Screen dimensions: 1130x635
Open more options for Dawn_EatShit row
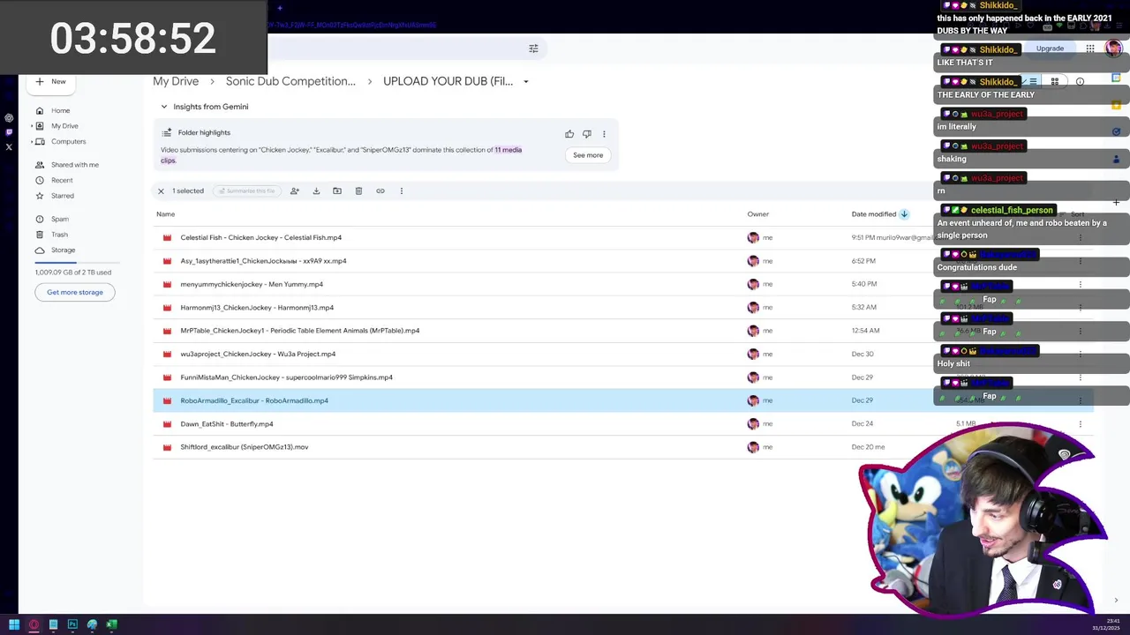(x=1081, y=424)
